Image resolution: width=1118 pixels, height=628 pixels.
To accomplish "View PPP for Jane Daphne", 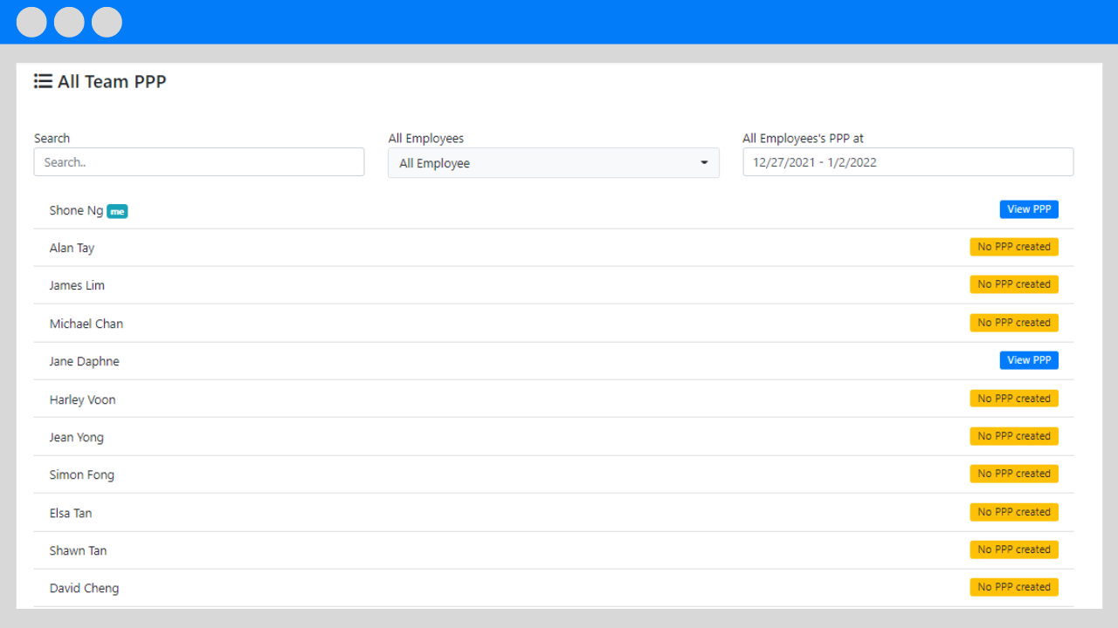I will click(x=1029, y=360).
